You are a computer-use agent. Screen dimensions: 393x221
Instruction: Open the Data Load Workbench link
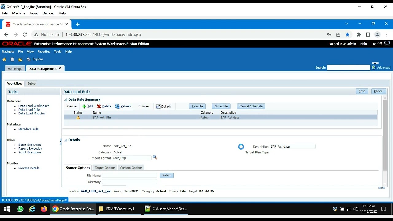tap(34, 106)
